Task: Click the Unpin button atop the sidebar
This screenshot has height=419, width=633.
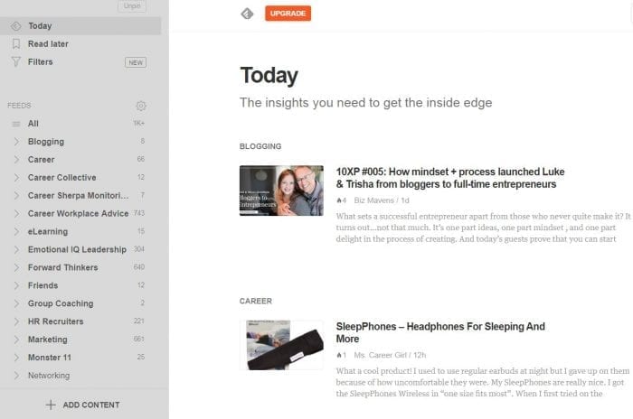Action: click(x=132, y=5)
